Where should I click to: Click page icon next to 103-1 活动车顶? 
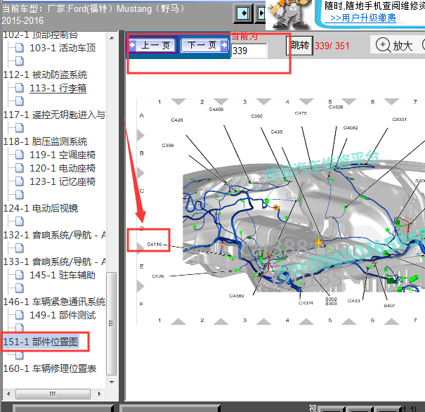click(x=19, y=48)
